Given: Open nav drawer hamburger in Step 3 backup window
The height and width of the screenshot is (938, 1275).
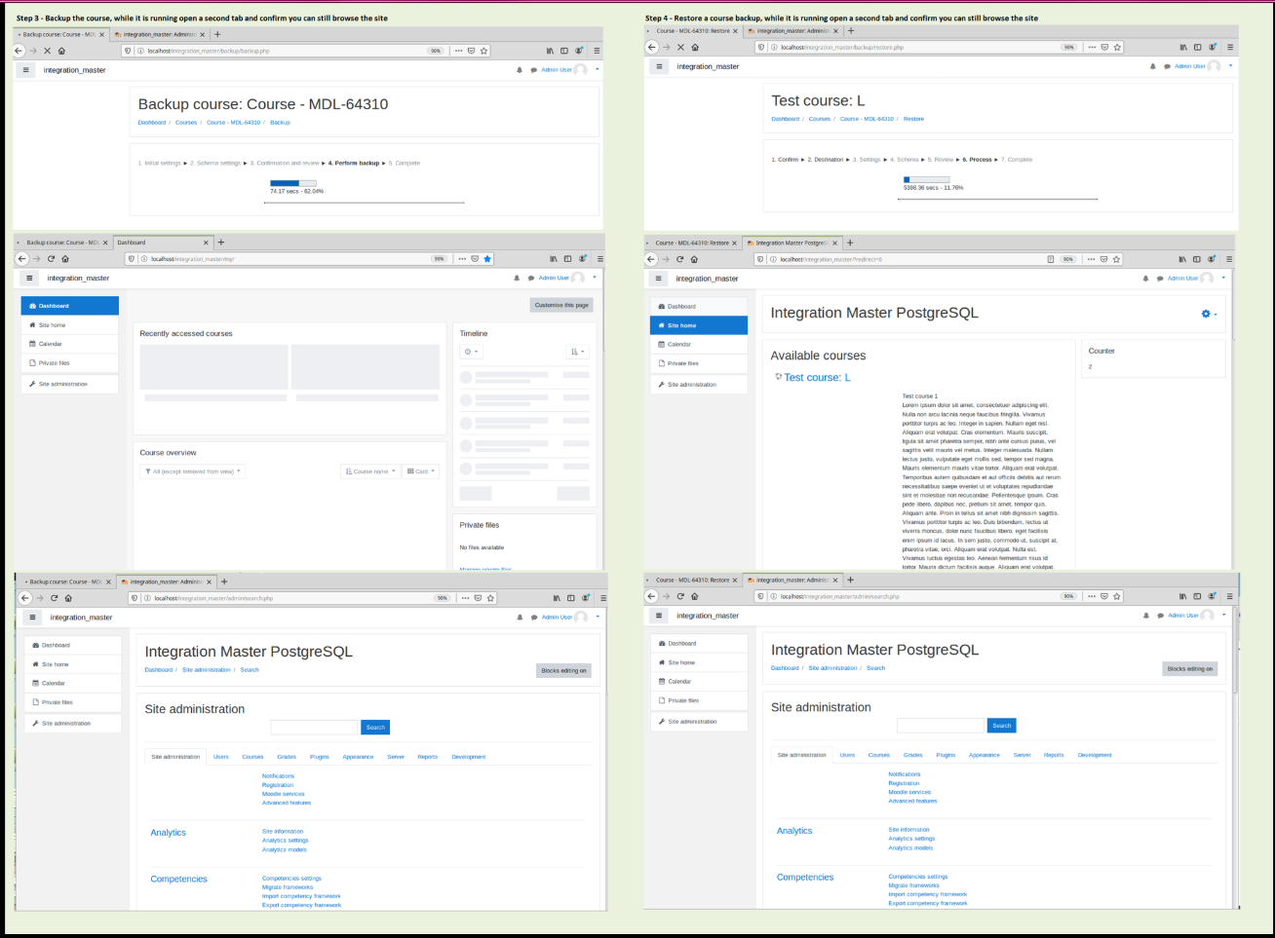Looking at the screenshot, I should click(x=26, y=70).
